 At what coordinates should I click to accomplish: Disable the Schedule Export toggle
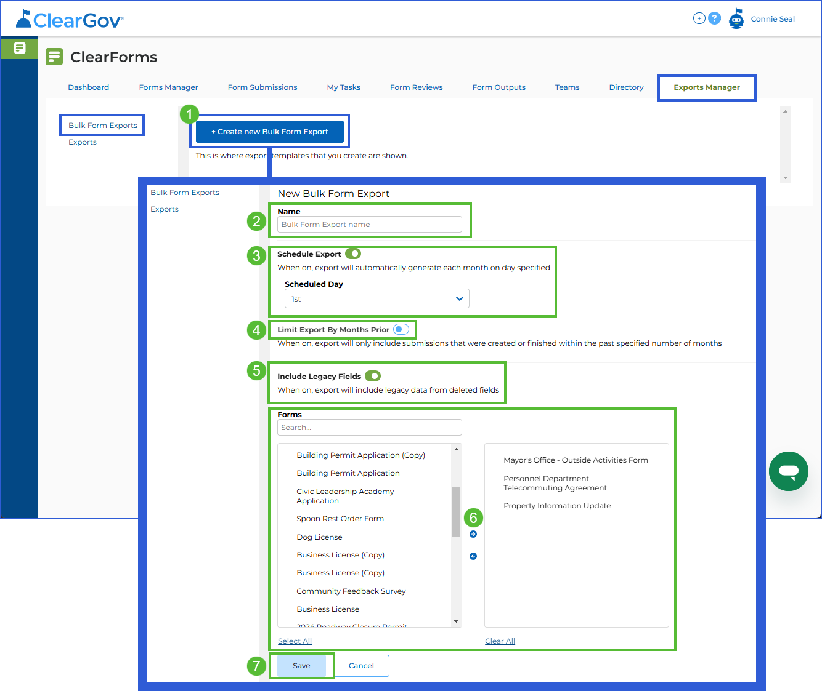354,253
